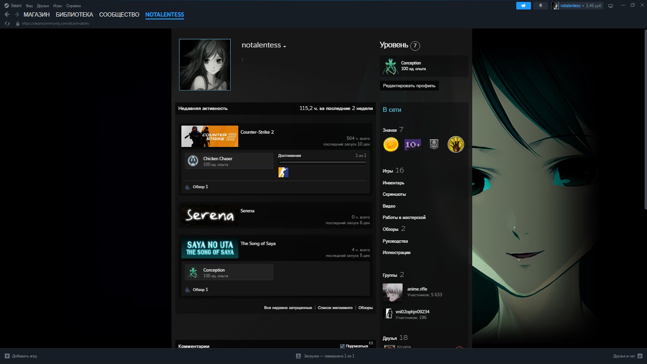Open the Список желаемого link
The image size is (647, 364).
pyautogui.click(x=336, y=307)
